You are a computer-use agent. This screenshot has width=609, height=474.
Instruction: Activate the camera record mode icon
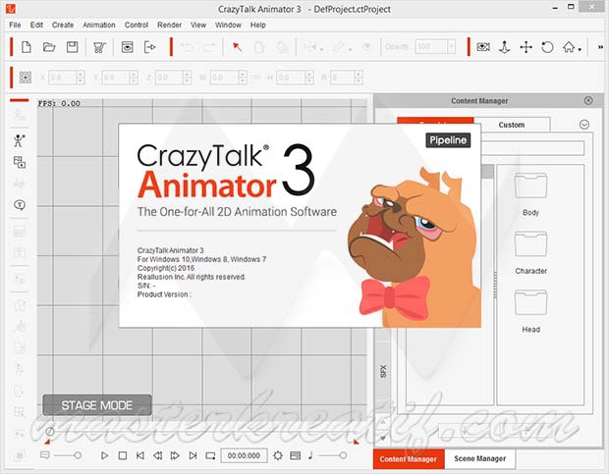point(483,47)
